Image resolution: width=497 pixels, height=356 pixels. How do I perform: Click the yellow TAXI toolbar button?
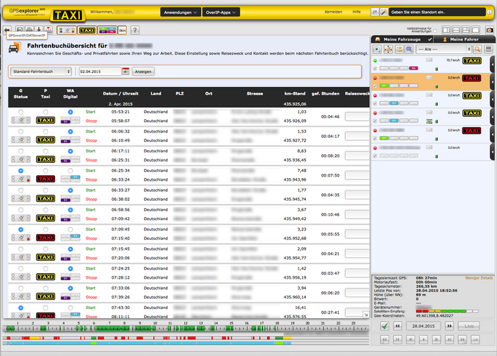[x=87, y=30]
